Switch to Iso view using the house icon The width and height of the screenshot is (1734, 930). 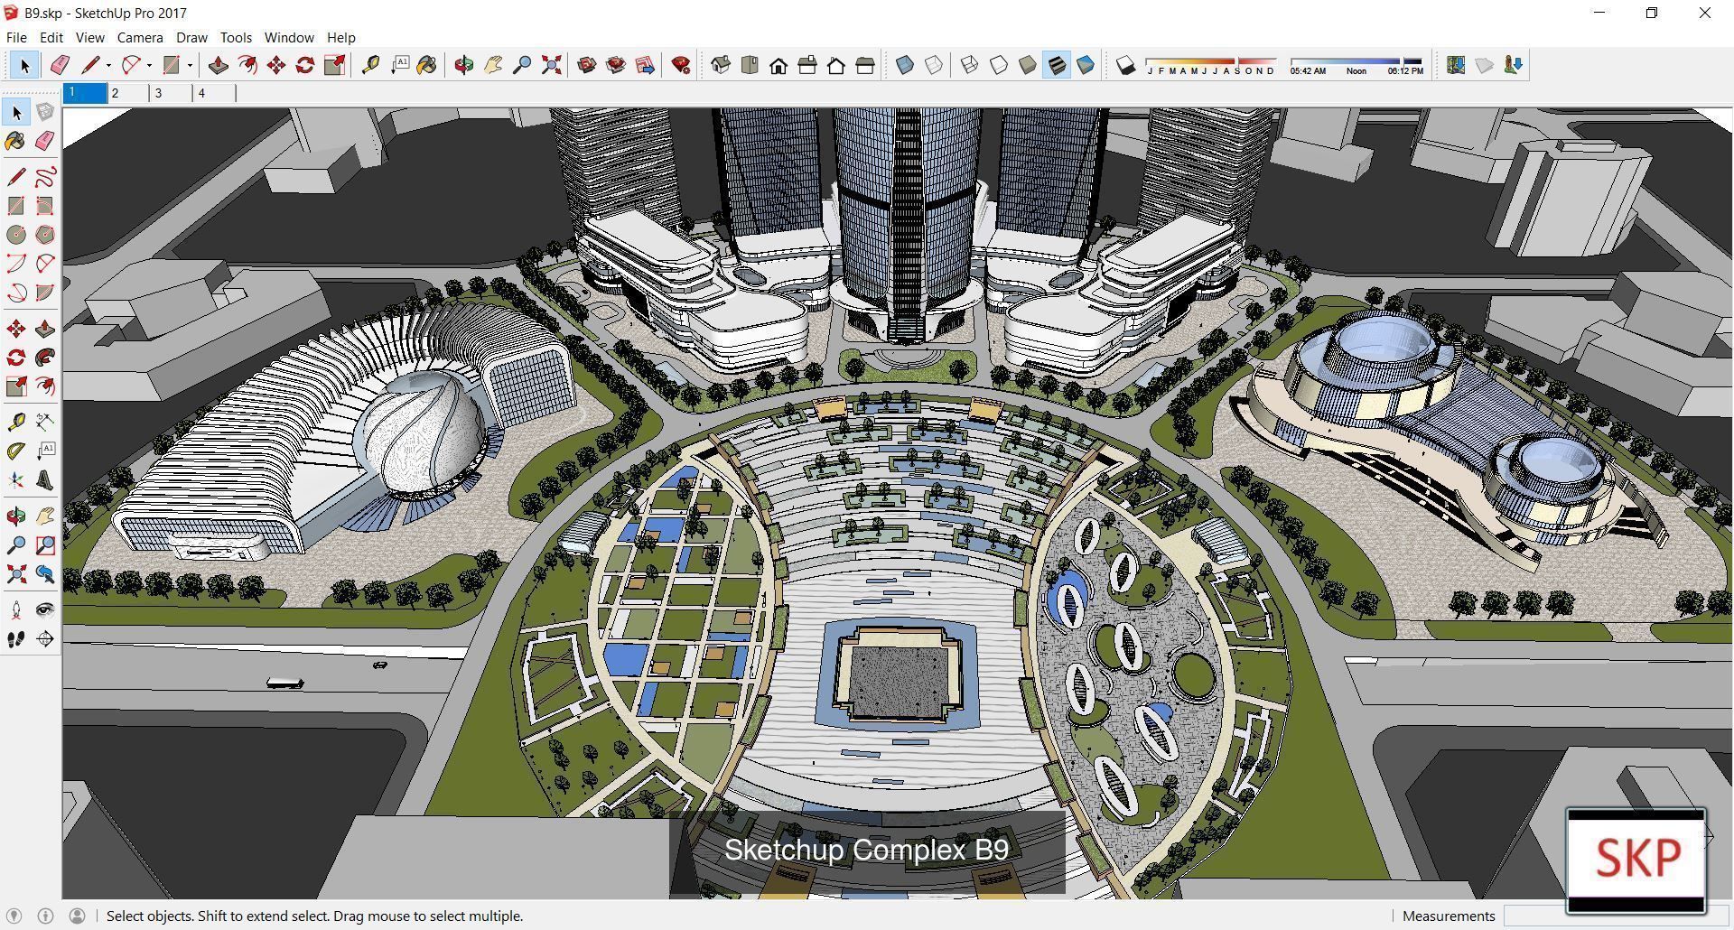721,65
